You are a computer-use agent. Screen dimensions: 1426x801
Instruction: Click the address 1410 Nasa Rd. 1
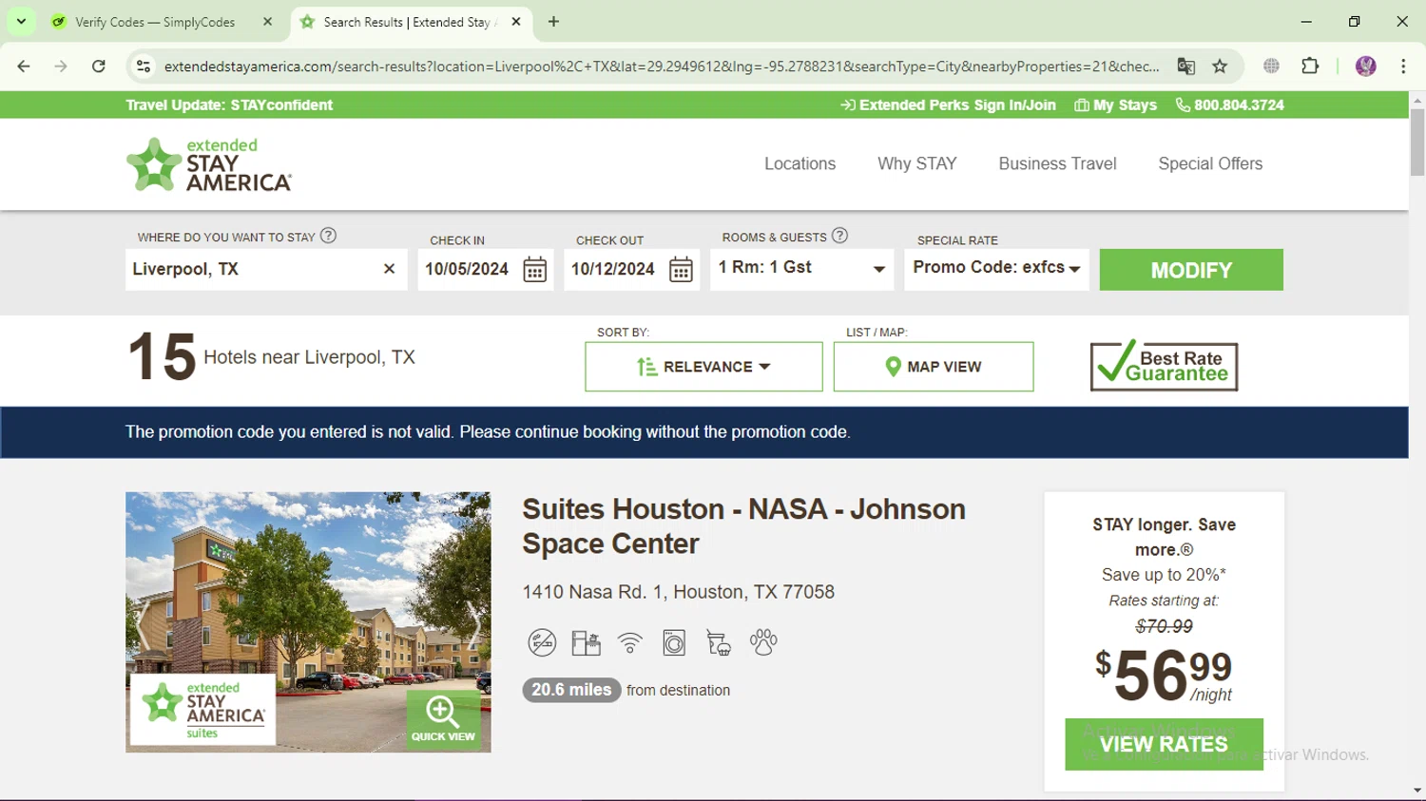(678, 592)
